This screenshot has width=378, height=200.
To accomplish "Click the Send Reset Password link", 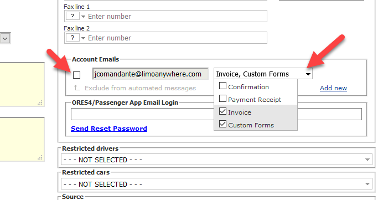I will coord(109,129).
